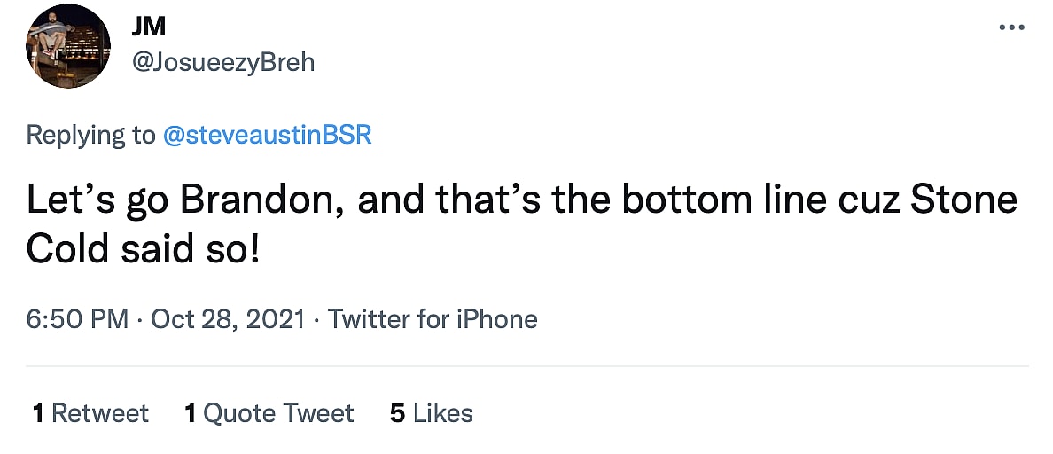
Task: Click JM's round profile avatar
Action: (x=68, y=45)
